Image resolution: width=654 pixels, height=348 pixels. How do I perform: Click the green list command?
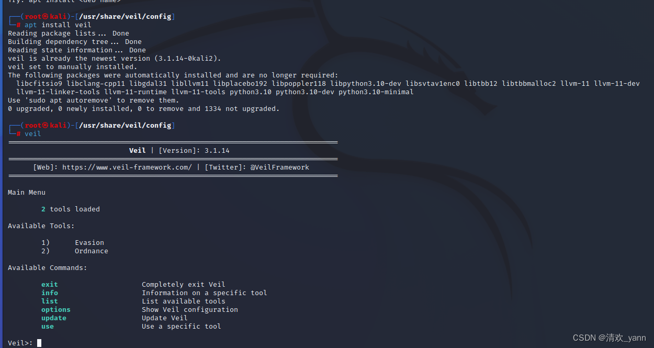pos(50,301)
